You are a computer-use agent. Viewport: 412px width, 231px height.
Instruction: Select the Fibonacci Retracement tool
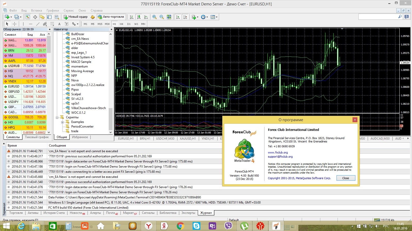[52, 24]
